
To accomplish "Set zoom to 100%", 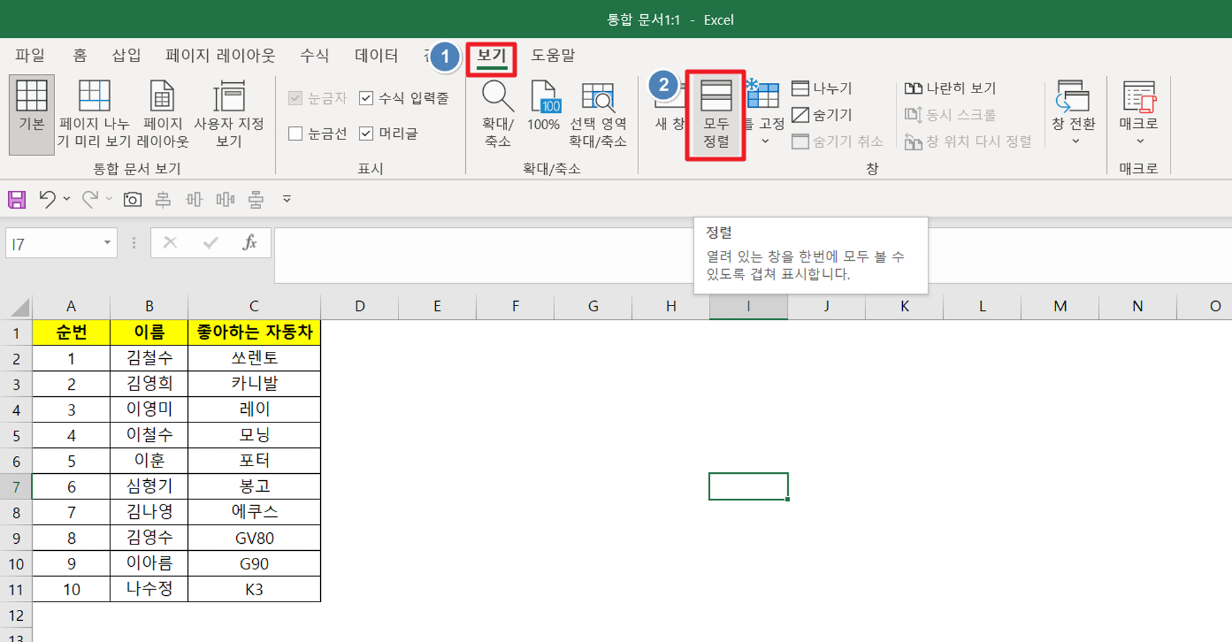I will 543,106.
